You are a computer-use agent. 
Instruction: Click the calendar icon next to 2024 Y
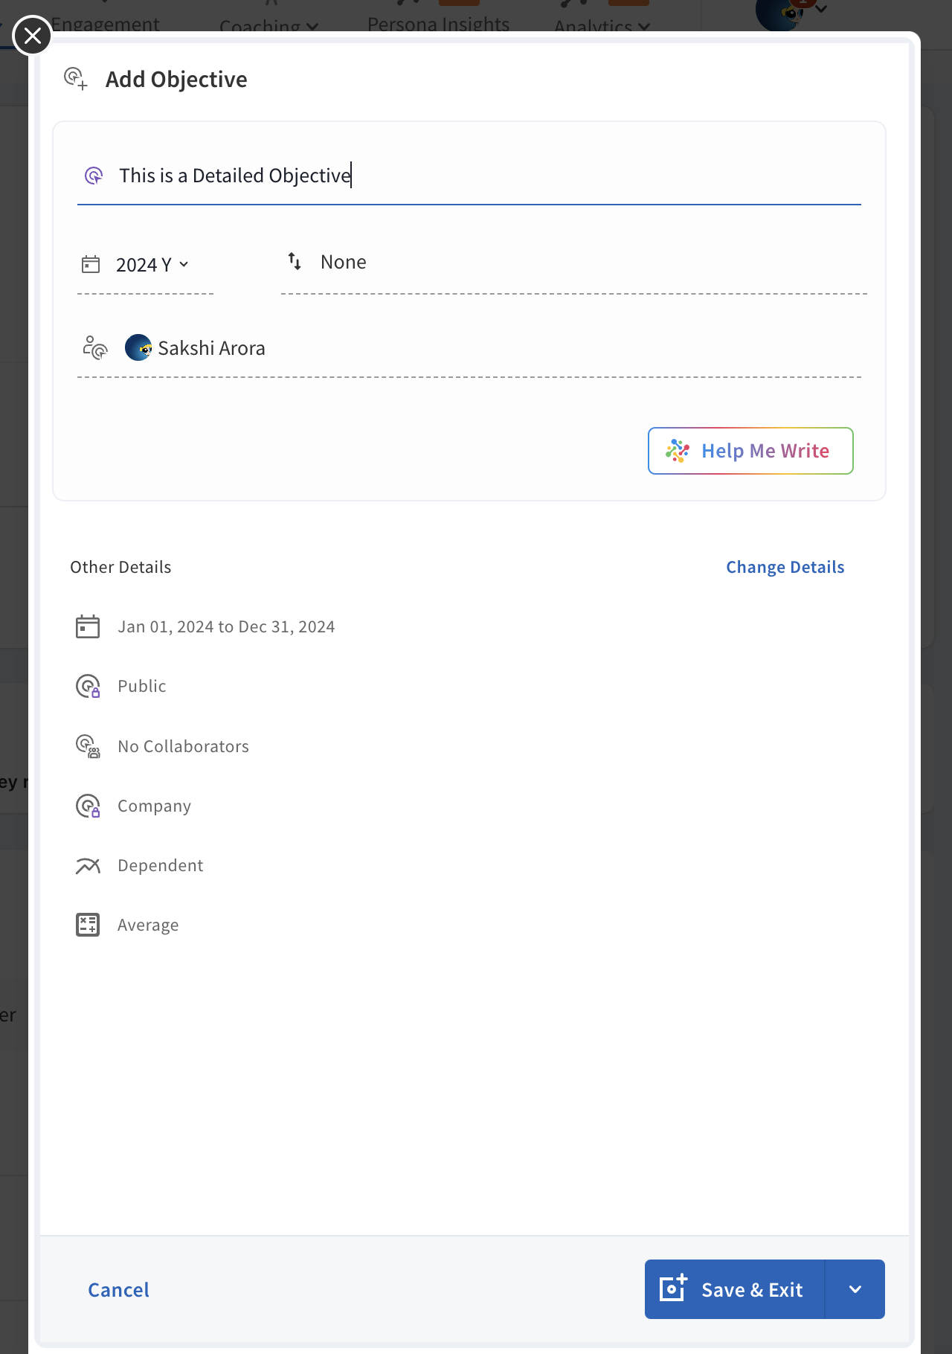pos(91,265)
